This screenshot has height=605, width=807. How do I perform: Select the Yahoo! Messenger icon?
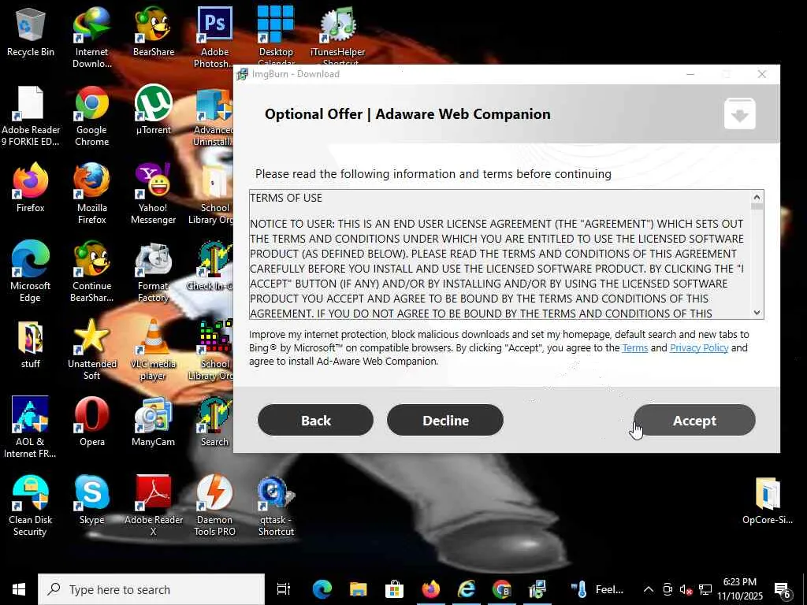(x=154, y=194)
